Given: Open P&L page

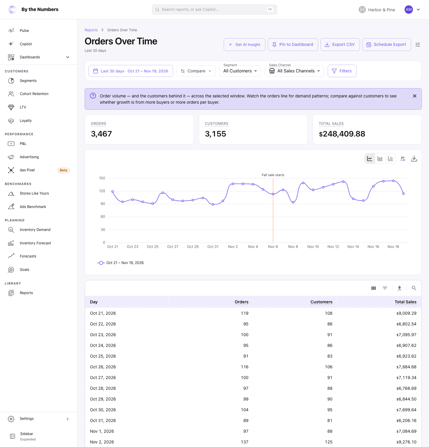Looking at the screenshot, I should (x=39, y=144).
